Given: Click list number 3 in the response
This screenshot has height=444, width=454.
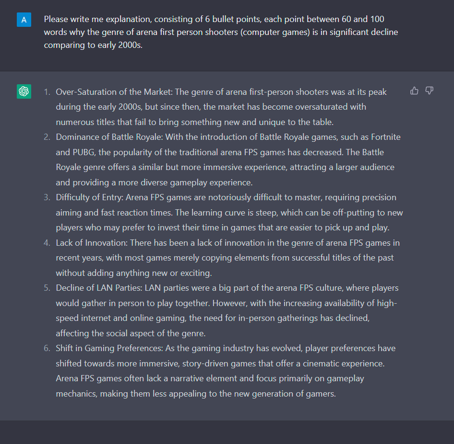Looking at the screenshot, I should [x=47, y=197].
